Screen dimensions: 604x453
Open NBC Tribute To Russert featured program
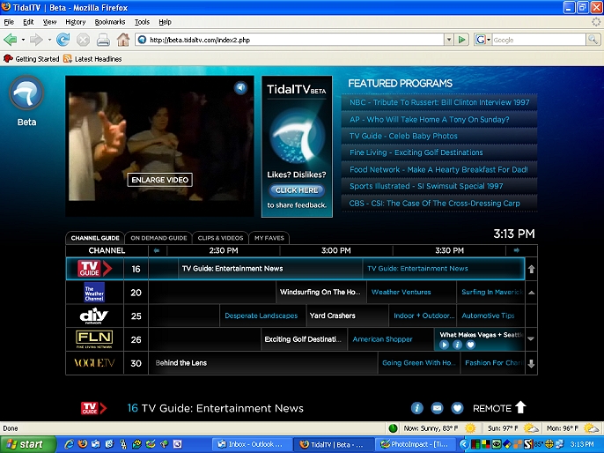[439, 102]
